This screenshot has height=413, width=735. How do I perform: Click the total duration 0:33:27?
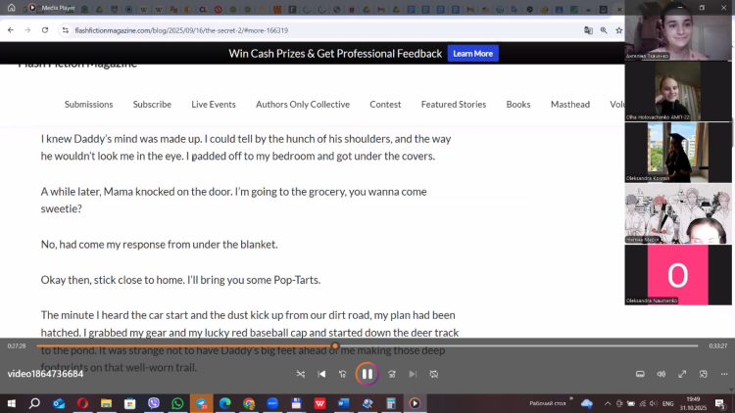tap(718, 346)
